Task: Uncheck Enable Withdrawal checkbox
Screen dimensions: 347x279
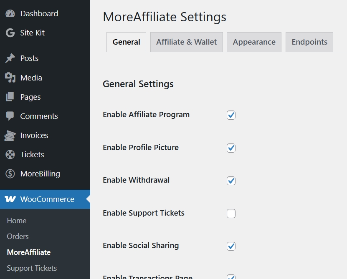Action: 231,181
